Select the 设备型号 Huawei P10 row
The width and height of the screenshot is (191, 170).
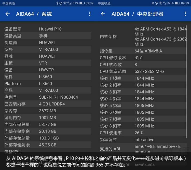(48, 29)
